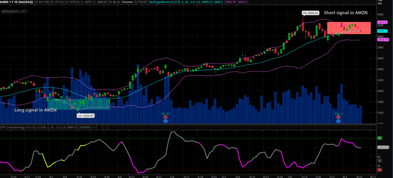Click the 2000 price axis label
This screenshot has width=393, height=178.
(x=380, y=91)
